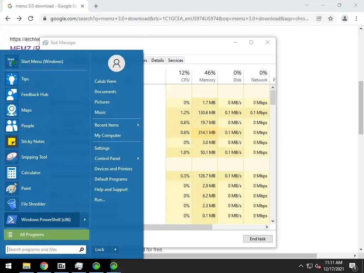Screen dimensions: 364x273
Task: Click Chrome address bar URL
Action: pyautogui.click(x=180, y=18)
